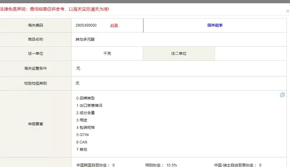Click the 海关监管条件 label
The height and width of the screenshot is (167, 290).
pyautogui.click(x=35, y=69)
